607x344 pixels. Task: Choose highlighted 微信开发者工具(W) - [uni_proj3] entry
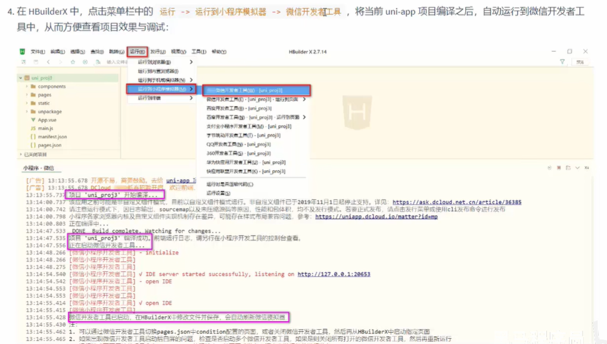256,90
